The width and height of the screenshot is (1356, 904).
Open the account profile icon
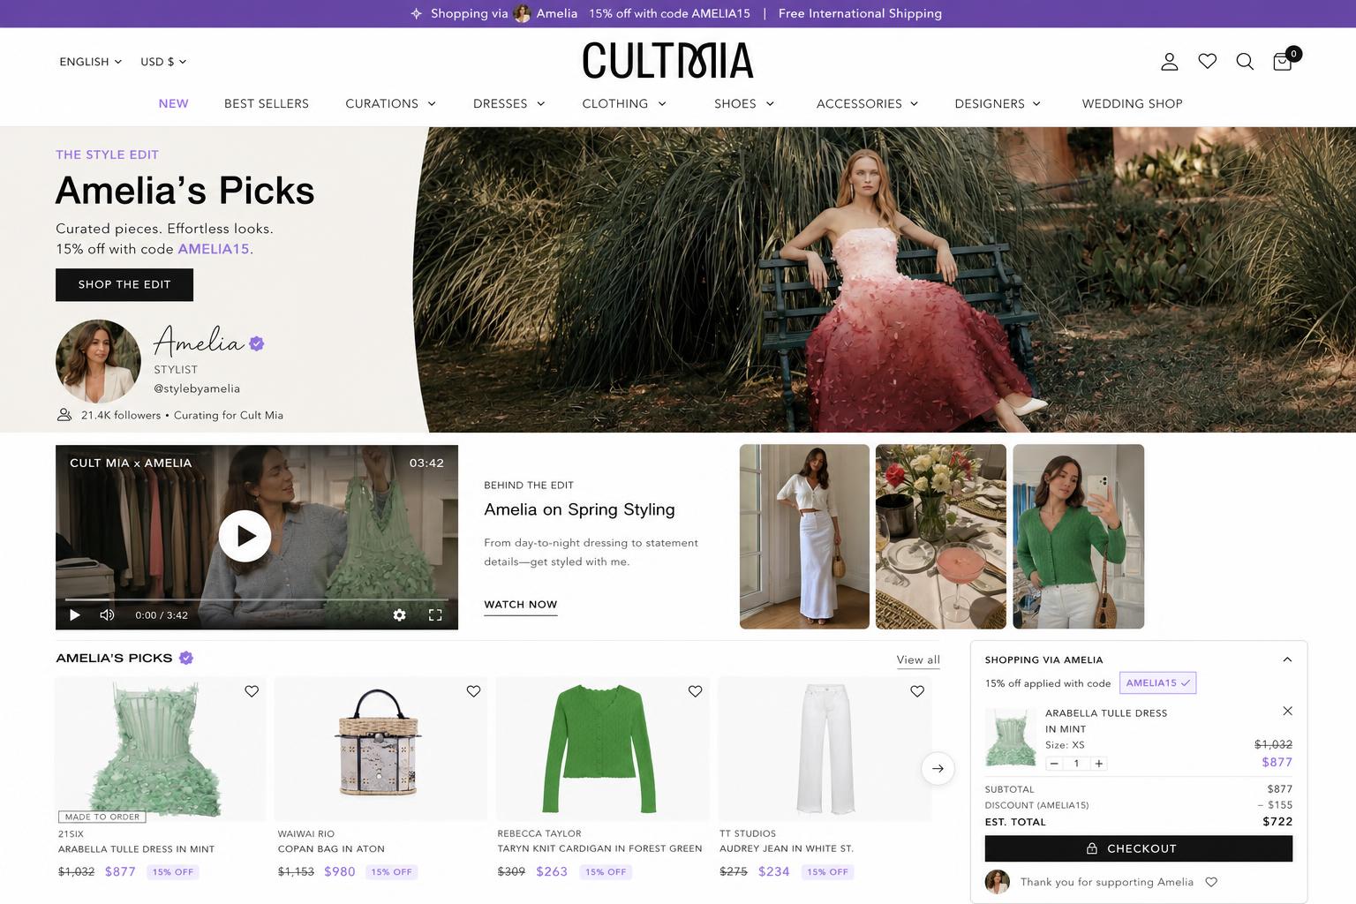pos(1169,62)
